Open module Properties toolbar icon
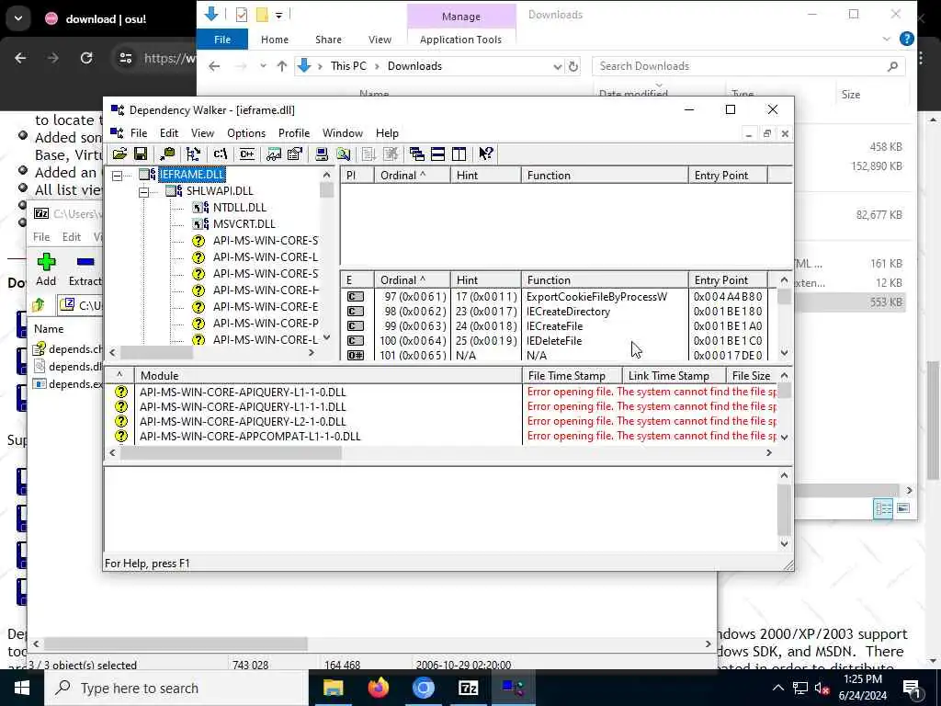 point(295,154)
